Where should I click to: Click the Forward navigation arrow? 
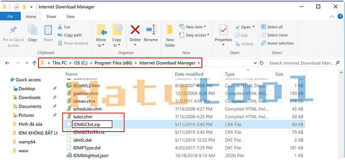[x=18, y=63]
